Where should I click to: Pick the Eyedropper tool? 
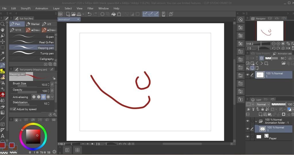pos(3,59)
